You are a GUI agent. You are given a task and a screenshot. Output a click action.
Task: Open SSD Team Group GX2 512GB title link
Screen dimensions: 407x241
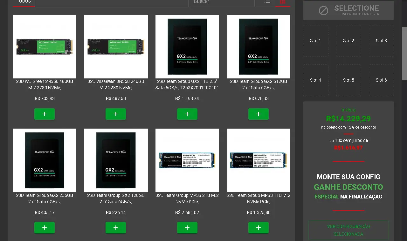point(259,84)
